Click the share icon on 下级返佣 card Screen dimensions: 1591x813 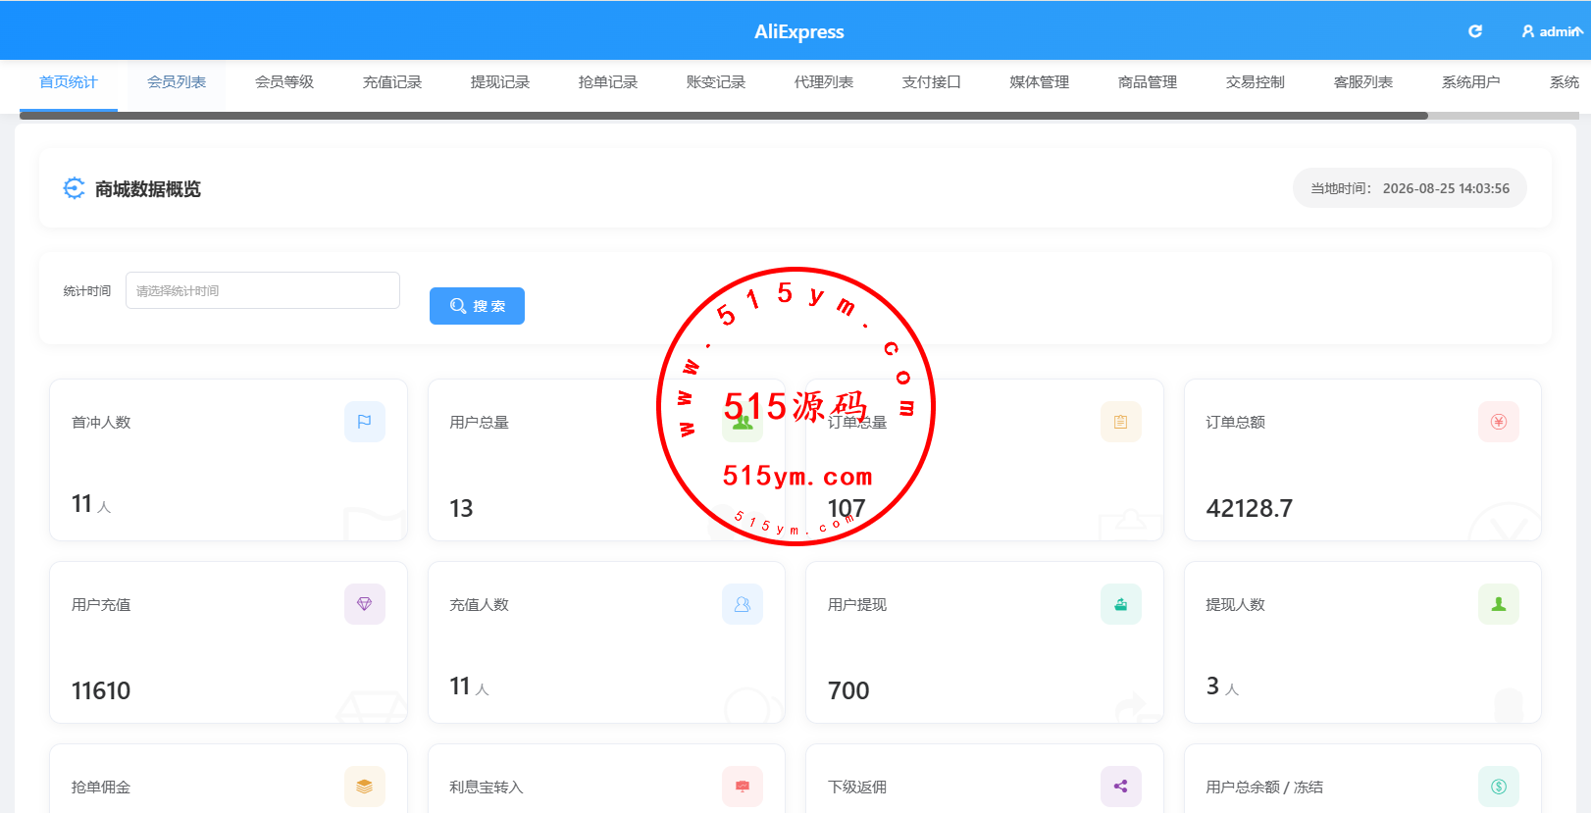[1121, 787]
